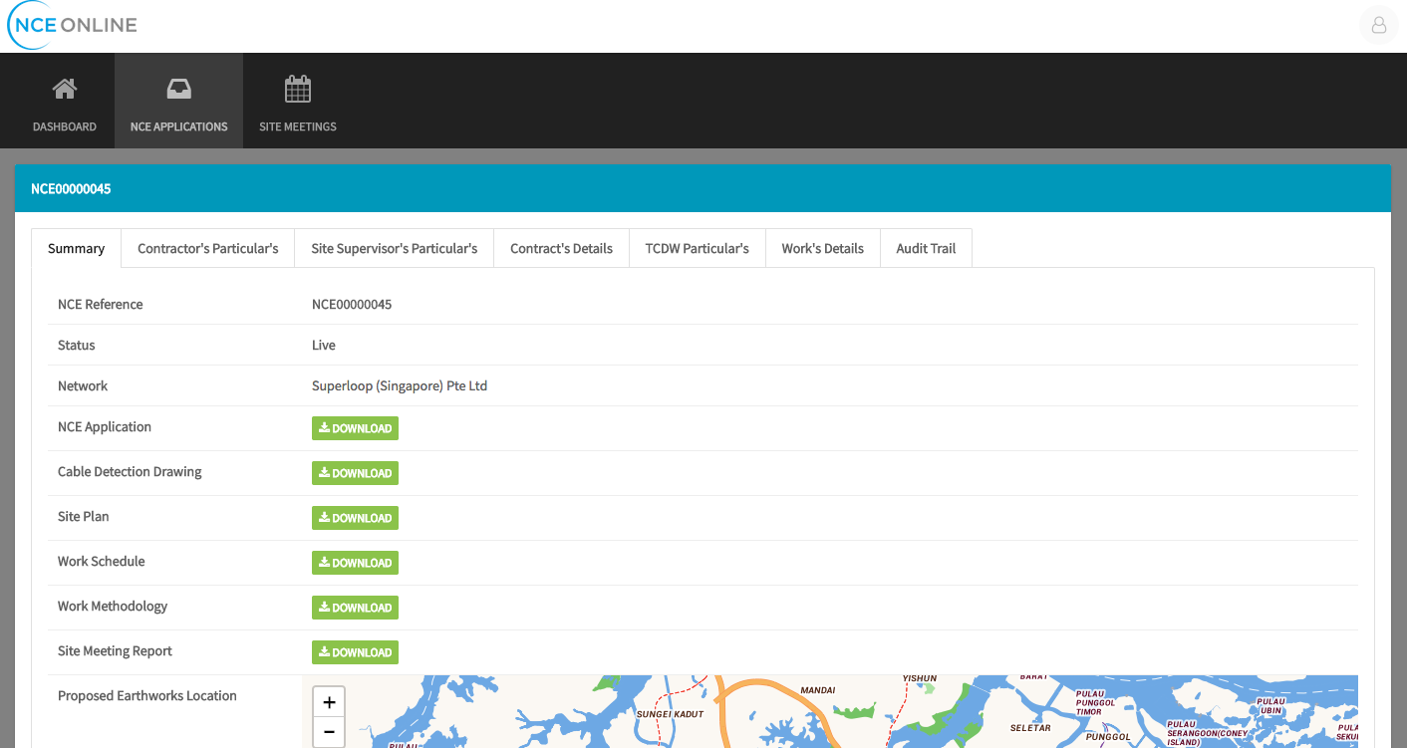Download the NCE Application file
This screenshot has height=748, width=1407.
point(355,428)
